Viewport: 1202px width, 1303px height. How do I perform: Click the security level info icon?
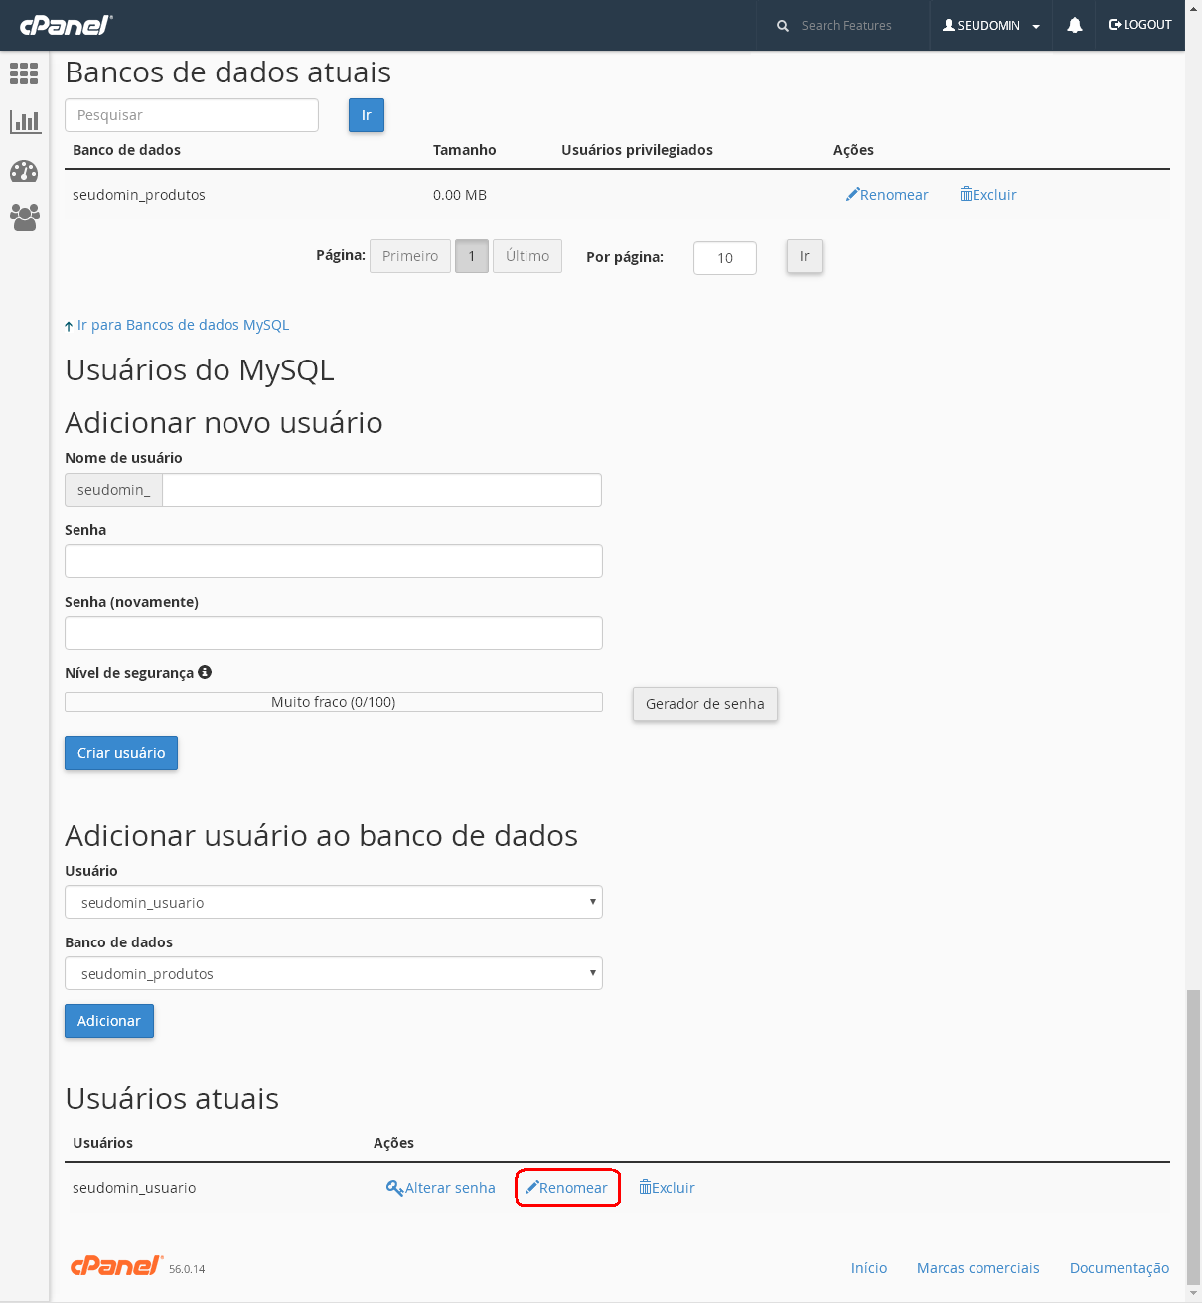click(x=205, y=672)
